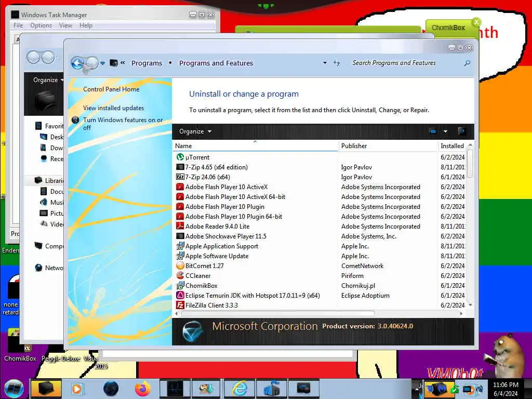Click the horizontal scrollbar of the programs list

(x=277, y=313)
